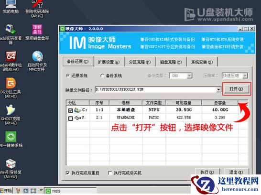Click the 文件类型 column header
This screenshot has width=261, height=195.
pos(154,103)
